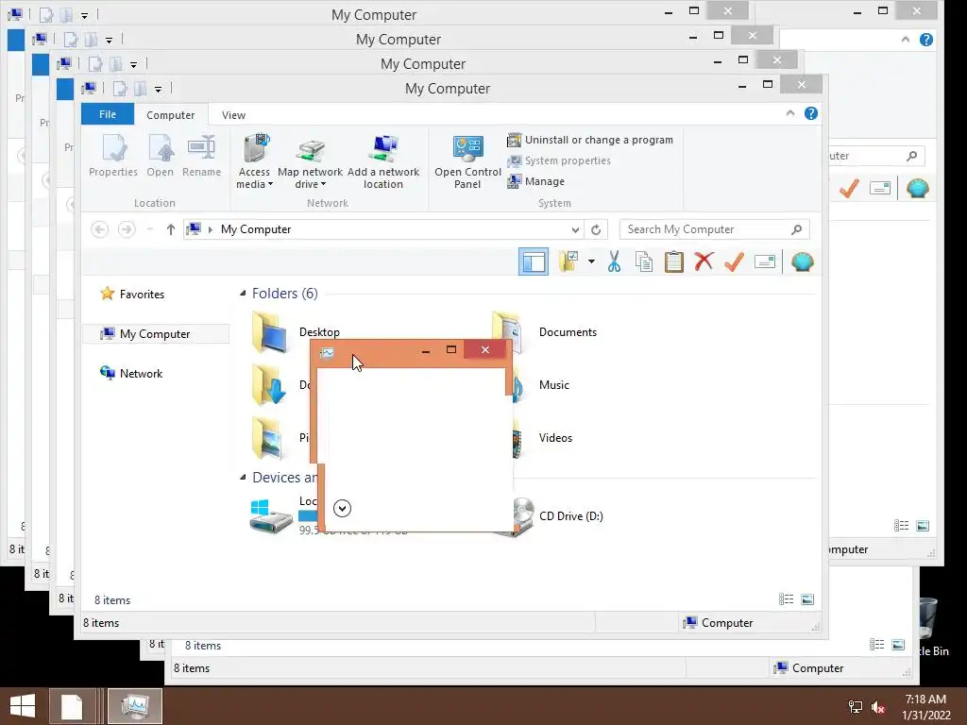Viewport: 967px width, 725px height.
Task: Click the small orange window's title bar icon
Action: 327,353
